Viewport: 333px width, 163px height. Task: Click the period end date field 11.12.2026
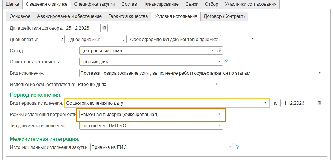click(x=298, y=103)
